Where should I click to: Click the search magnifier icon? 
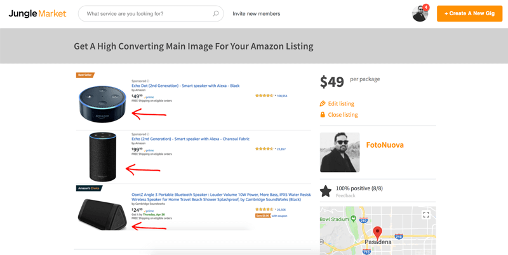[x=216, y=13]
